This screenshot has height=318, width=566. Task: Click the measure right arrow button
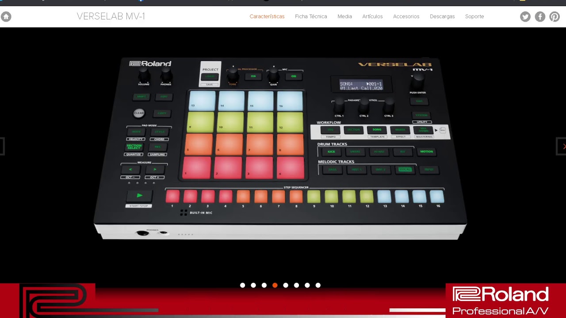click(154, 169)
